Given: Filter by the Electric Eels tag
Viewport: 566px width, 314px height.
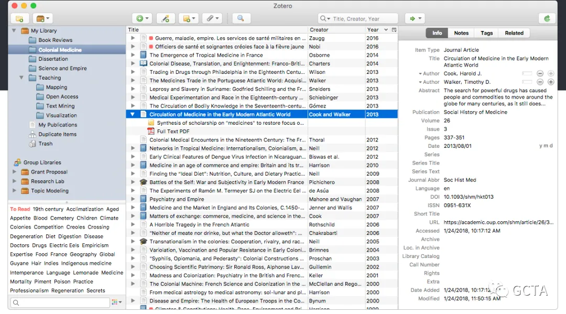Looking at the screenshot, I should tap(64, 245).
